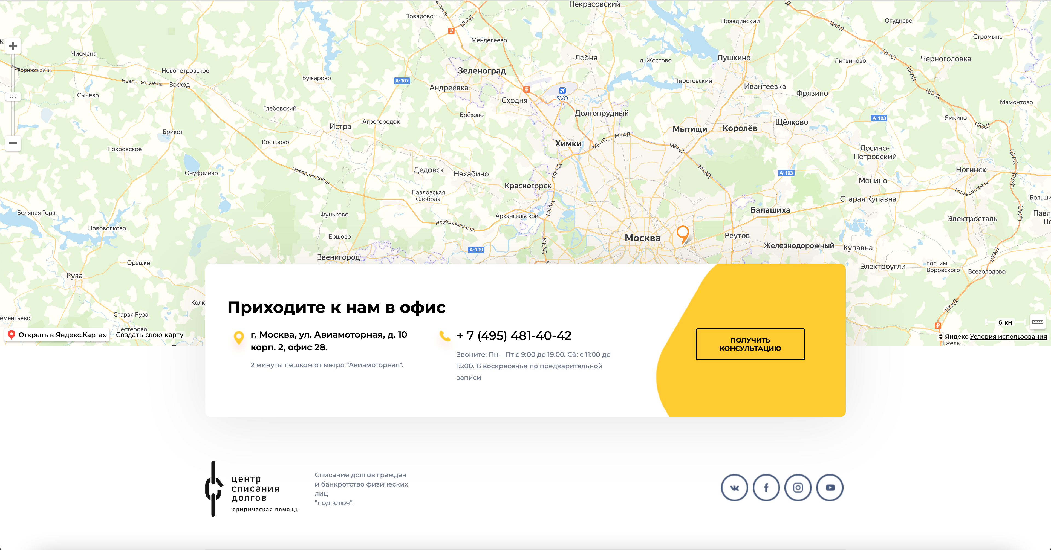Click the Создать свою карту link
Viewport: 1051px width, 550px height.
coord(150,335)
